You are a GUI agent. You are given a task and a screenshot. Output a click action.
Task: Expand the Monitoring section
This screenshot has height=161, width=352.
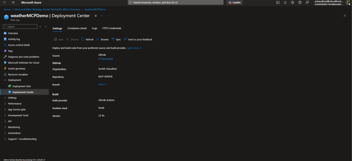coord(14,127)
